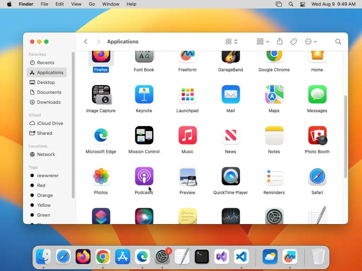The image size is (362, 271).
Task: Open the icon view switcher dropdown
Action: coord(232,42)
